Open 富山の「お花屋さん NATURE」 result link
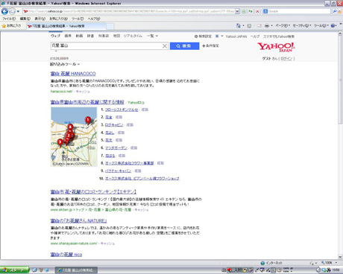 pos(78,220)
